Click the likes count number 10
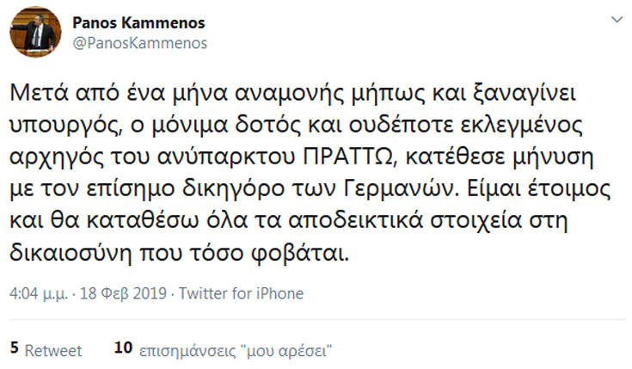Screen dimensions: 632x369 click(x=122, y=350)
